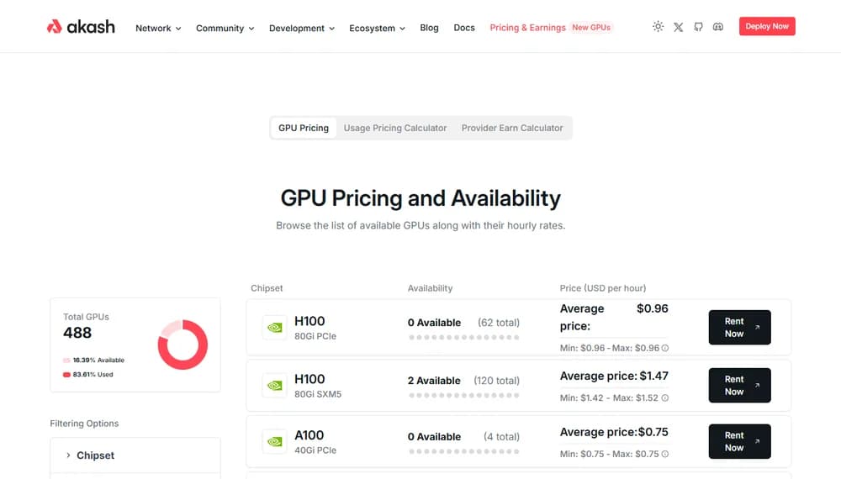Open the Docs link in navigation
Image resolution: width=841 pixels, height=479 pixels.
(464, 28)
